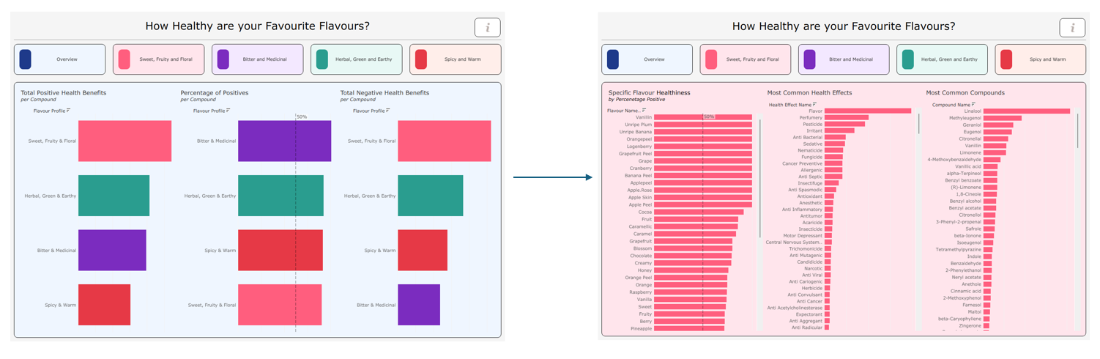Sort Flavour Profile in Total Negative chart
Screen dimensions: 1100x359
[388, 111]
